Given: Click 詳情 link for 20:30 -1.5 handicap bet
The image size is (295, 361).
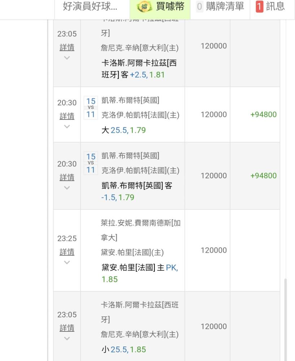Looking at the screenshot, I should pos(67,178).
